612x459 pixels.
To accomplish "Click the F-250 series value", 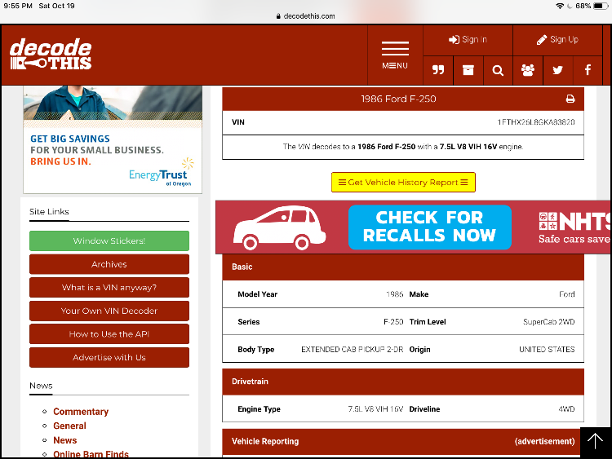I will click(x=393, y=322).
